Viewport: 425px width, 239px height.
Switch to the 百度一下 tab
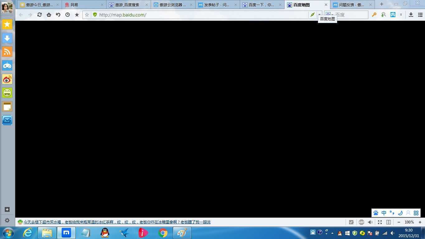pos(262,5)
